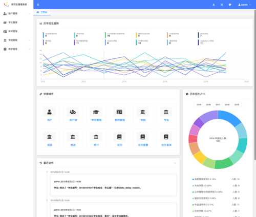Click the 2019年8月2日 14:08 timeline entry
The height and width of the screenshot is (217, 256).
pos(113,185)
